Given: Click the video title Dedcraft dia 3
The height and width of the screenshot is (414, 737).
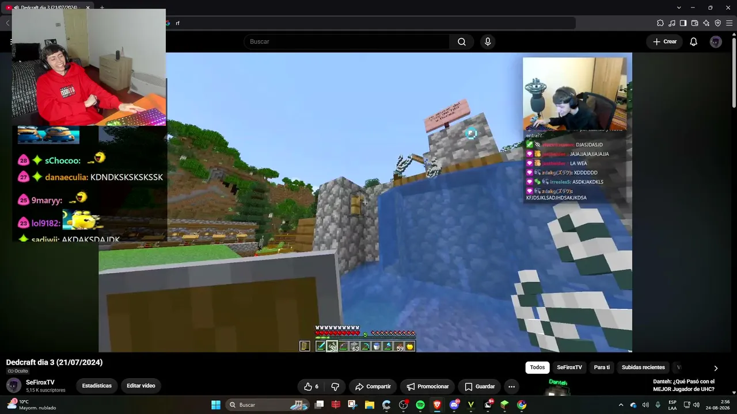Looking at the screenshot, I should pyautogui.click(x=54, y=362).
